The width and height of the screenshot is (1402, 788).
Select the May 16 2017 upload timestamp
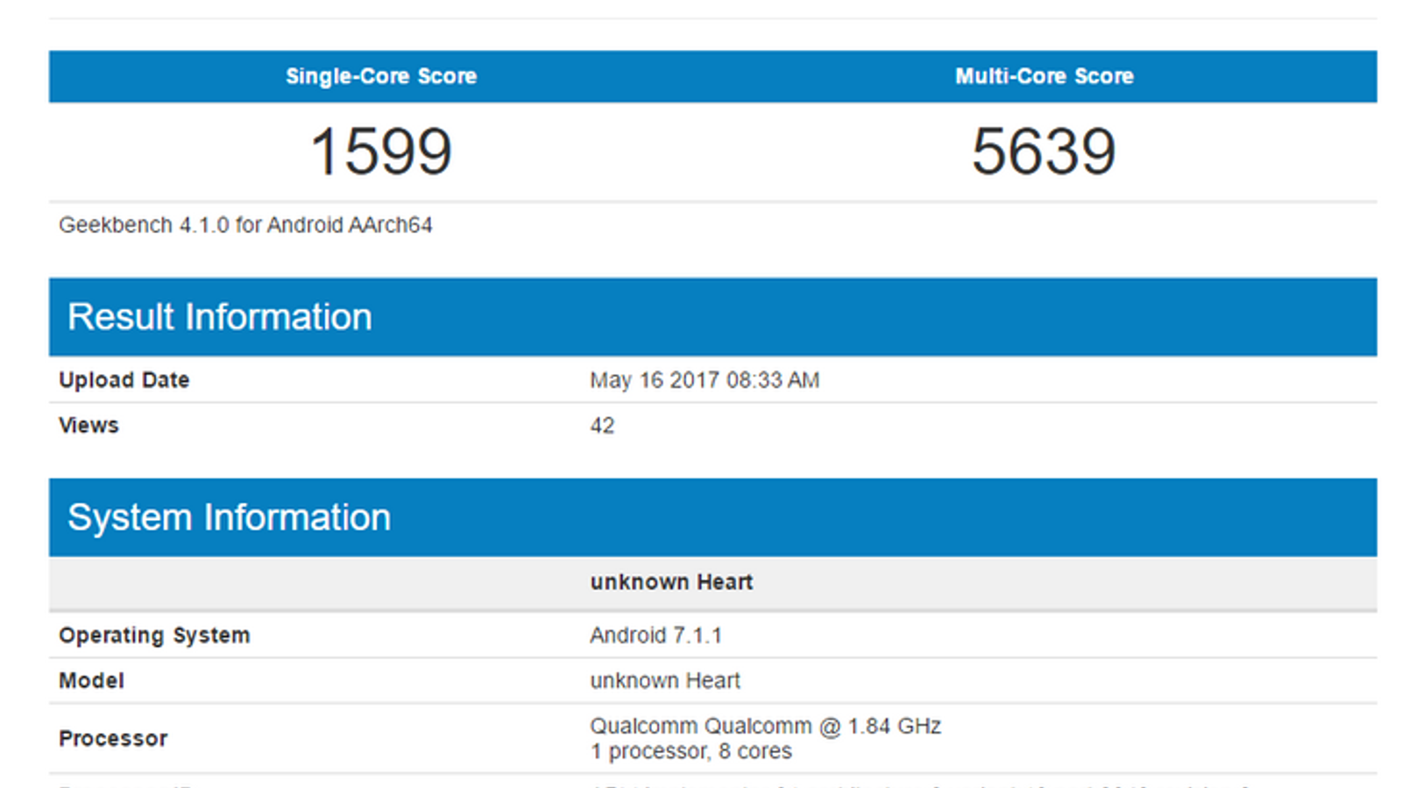click(705, 380)
